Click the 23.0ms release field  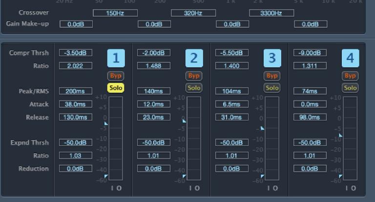point(154,117)
